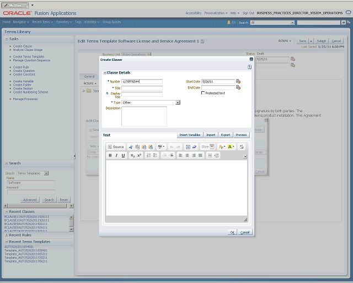Insert a horizontal line

[210, 155]
